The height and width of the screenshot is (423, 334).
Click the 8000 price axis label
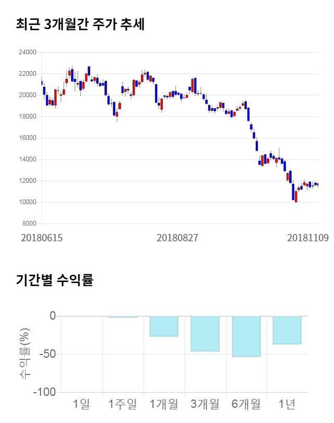tap(29, 224)
